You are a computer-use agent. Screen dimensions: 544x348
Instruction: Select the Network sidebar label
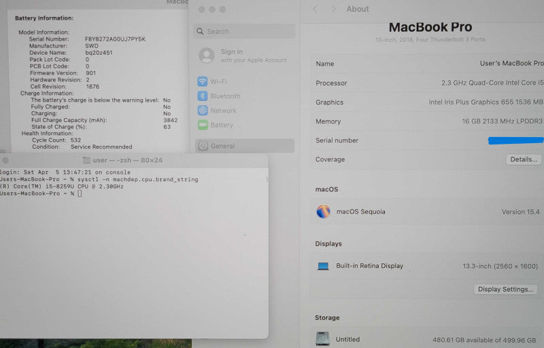tap(223, 111)
